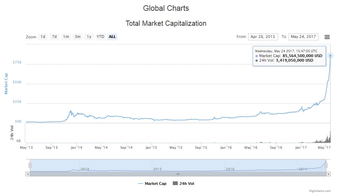The image size is (339, 195).
Task: Click the From date field
Action: click(263, 37)
